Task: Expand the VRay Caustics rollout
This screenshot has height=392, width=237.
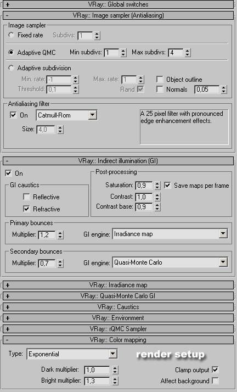Action: (118, 307)
